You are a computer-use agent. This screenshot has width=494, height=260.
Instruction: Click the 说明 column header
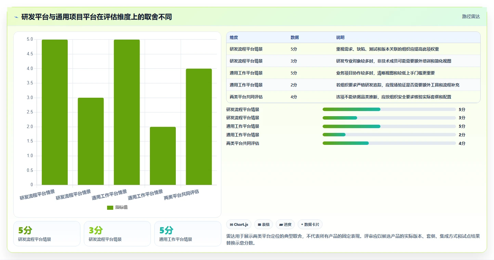click(340, 37)
